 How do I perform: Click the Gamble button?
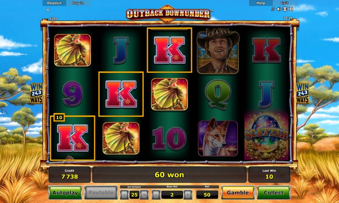click(x=238, y=193)
